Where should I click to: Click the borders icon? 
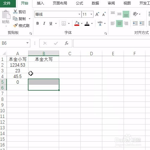coord(64,23)
